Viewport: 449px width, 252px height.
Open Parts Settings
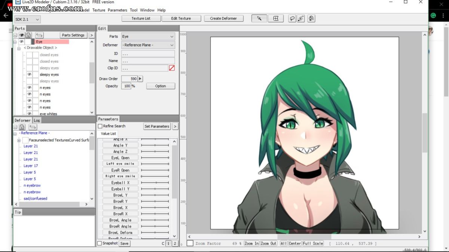click(73, 35)
